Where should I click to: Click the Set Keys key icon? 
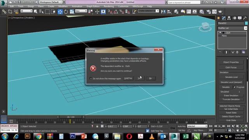coord(173,128)
